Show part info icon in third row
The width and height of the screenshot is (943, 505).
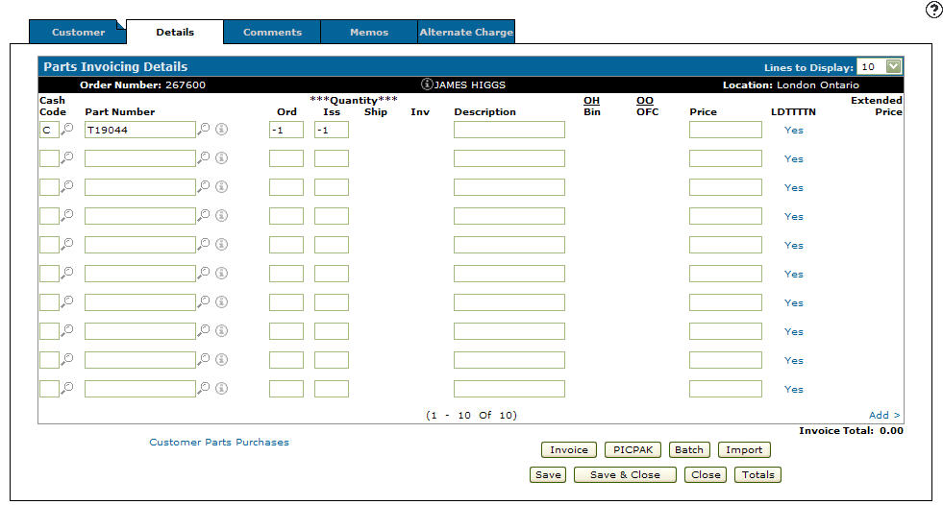[221, 187]
